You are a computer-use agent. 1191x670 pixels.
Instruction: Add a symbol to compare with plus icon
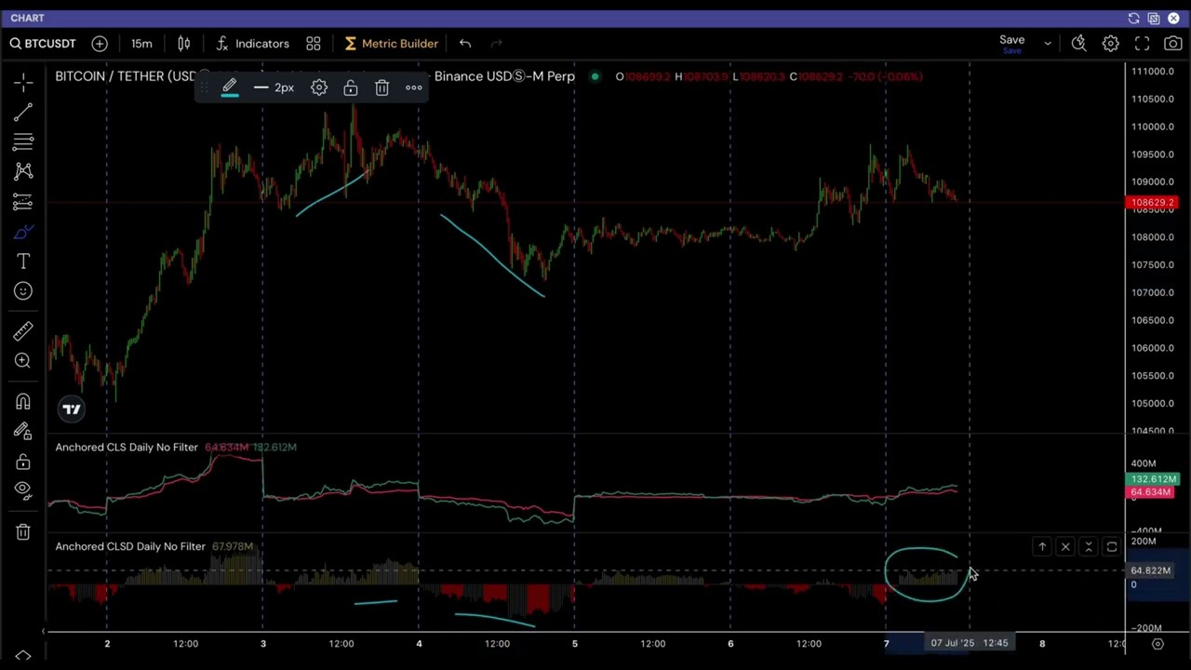pos(100,44)
